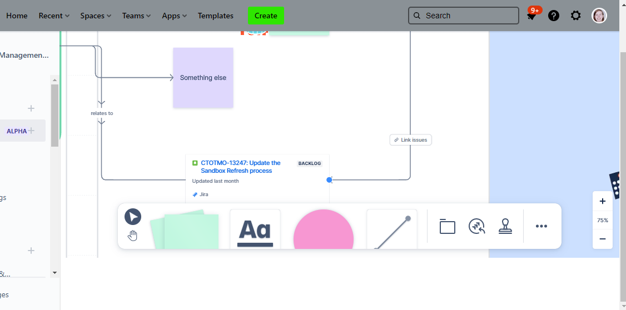Image resolution: width=626 pixels, height=310 pixels.
Task: Zoom out with the minus button
Action: coord(603,239)
